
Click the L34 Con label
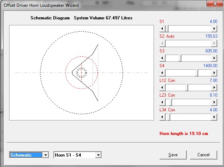click(x=167, y=110)
